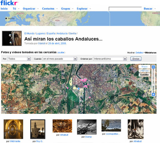Viewport: 160px width, 143px height.
Task: Open the black-and-white bridge thumbnail by Doenjo
Action: pos(87,127)
